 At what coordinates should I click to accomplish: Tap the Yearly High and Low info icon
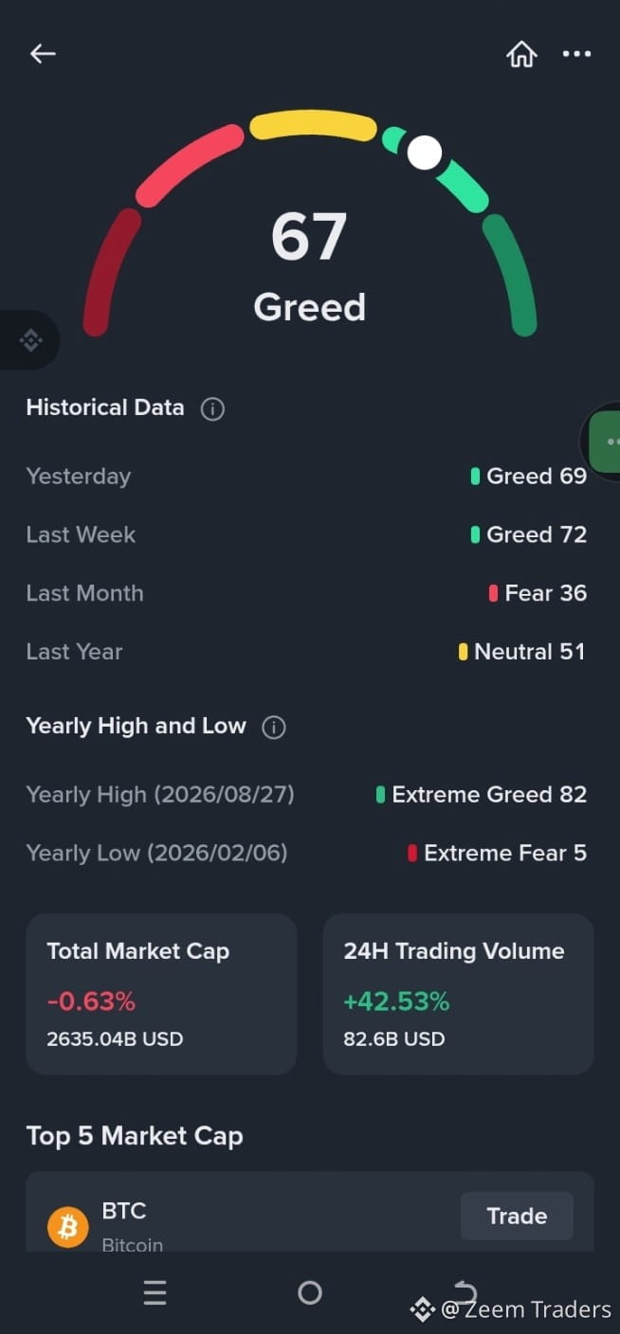point(274,728)
